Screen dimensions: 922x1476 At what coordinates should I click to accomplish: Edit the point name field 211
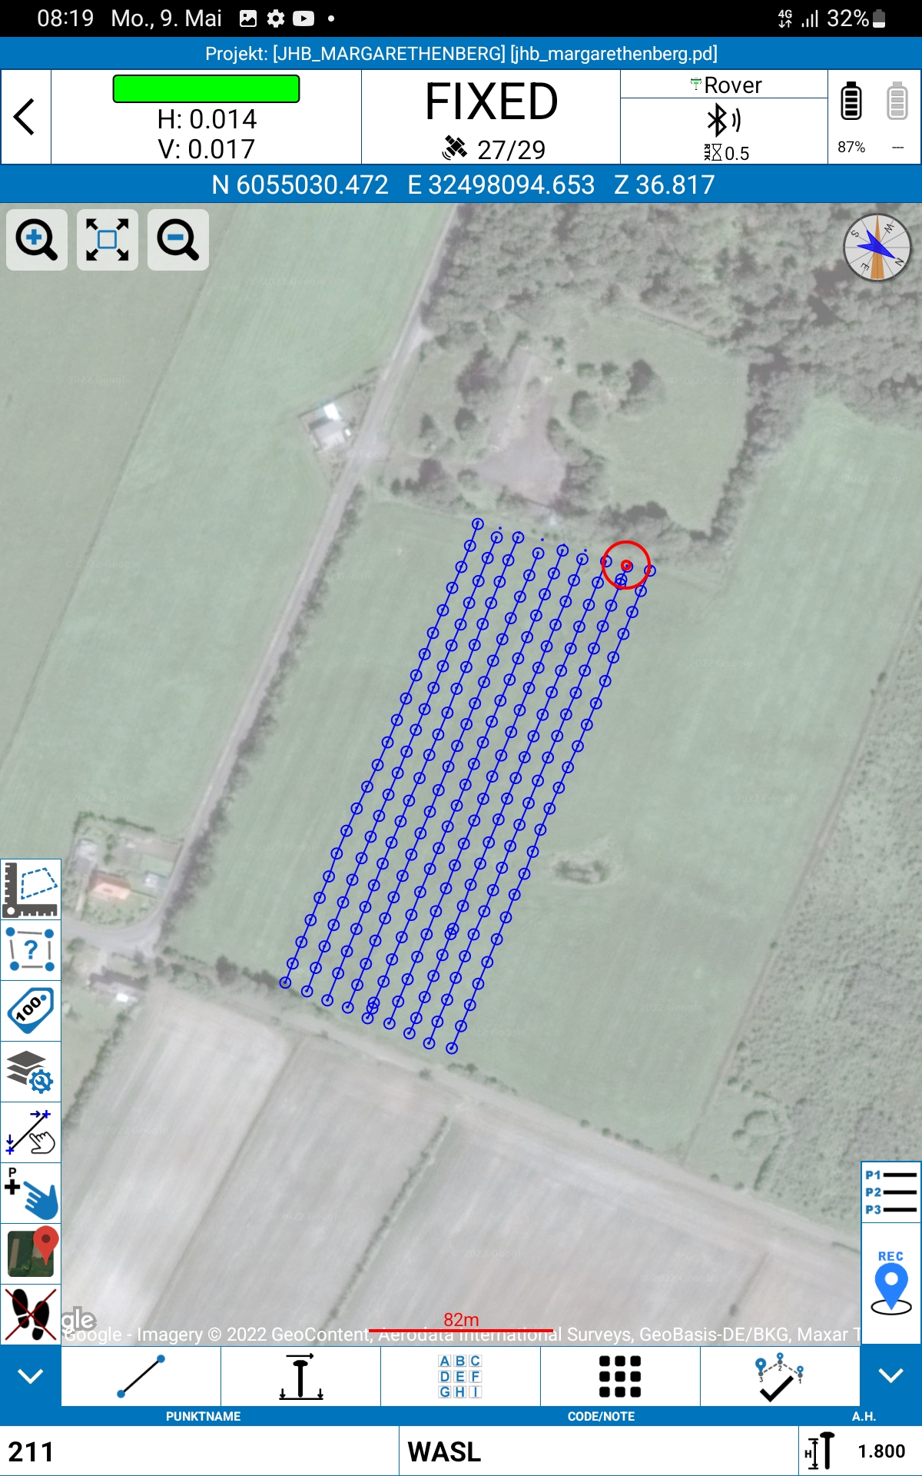[x=200, y=1451]
